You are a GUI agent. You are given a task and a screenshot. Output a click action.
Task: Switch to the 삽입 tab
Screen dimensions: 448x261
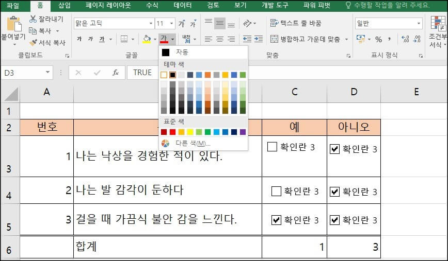click(65, 6)
